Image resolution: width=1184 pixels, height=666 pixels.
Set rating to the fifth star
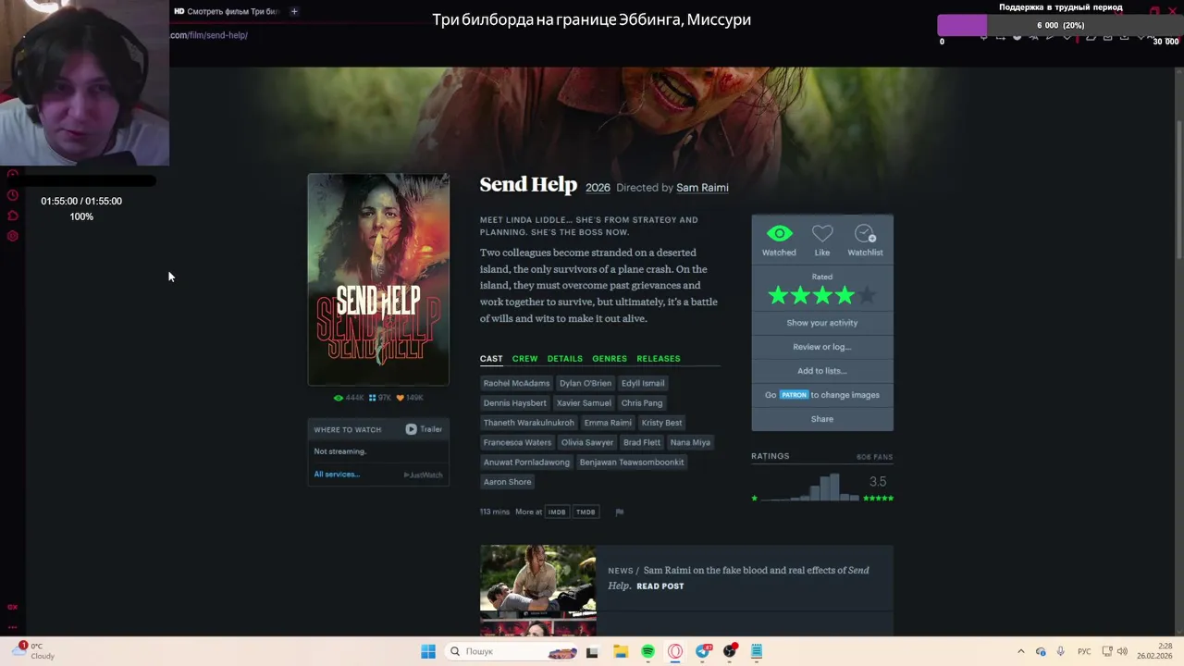867,296
